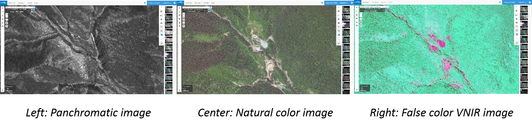Viewport: 532px width, 127px height.
Task: Open the shopping cart in natural color view
Action: click(x=322, y=3)
